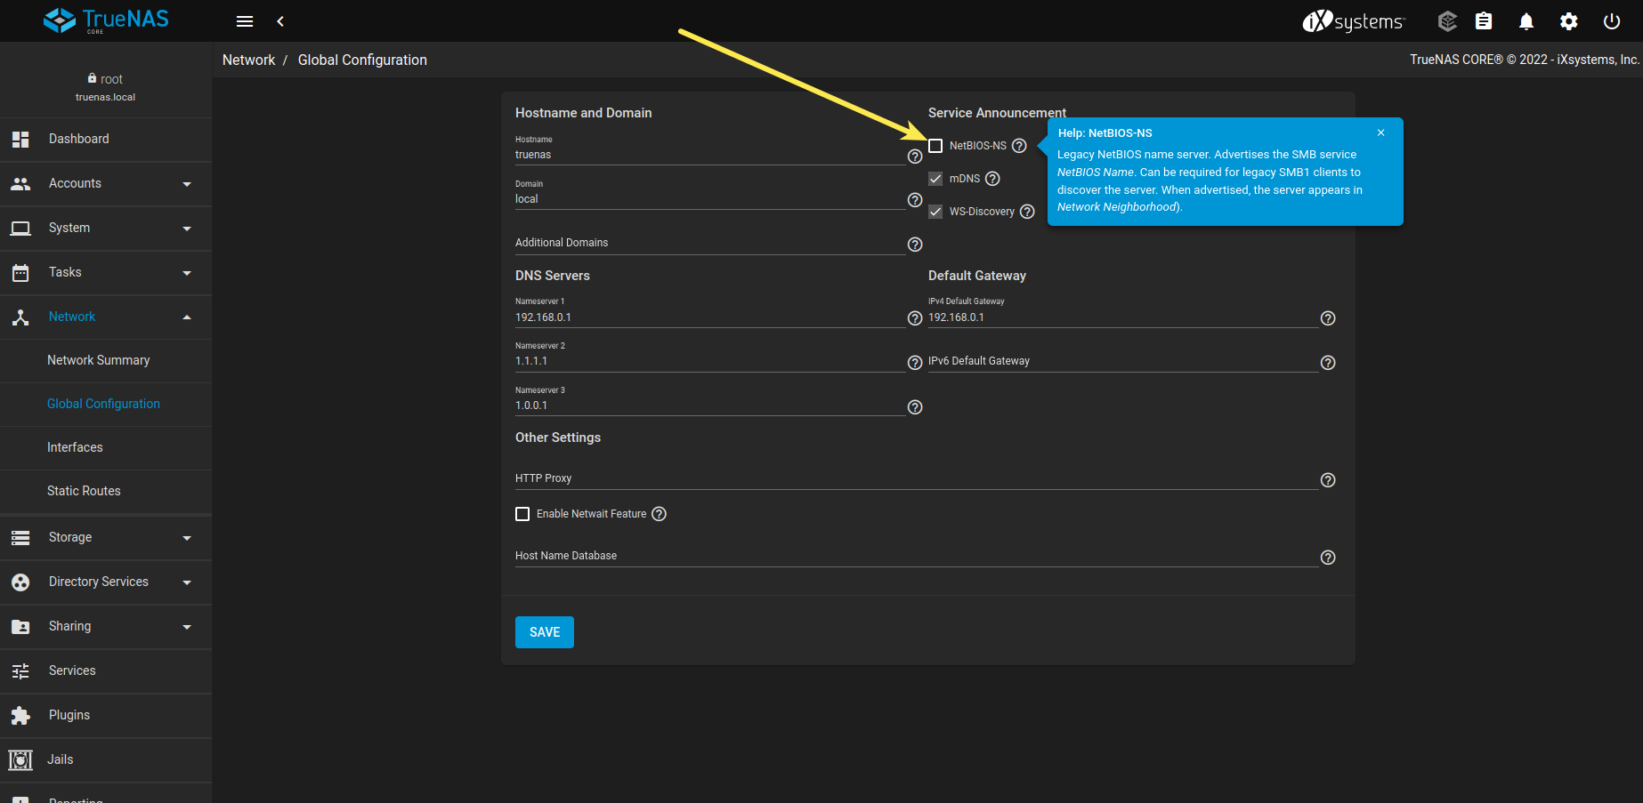
Task: Open Jails in the sidebar
Action: click(106, 760)
